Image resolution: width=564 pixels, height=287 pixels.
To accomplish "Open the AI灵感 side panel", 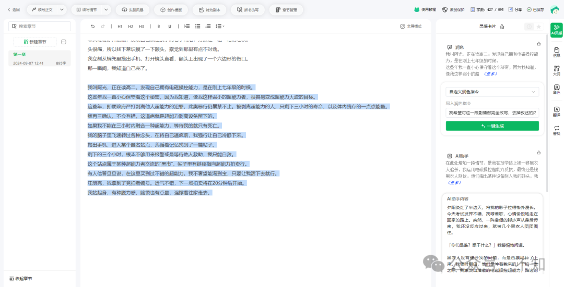I will (x=556, y=30).
